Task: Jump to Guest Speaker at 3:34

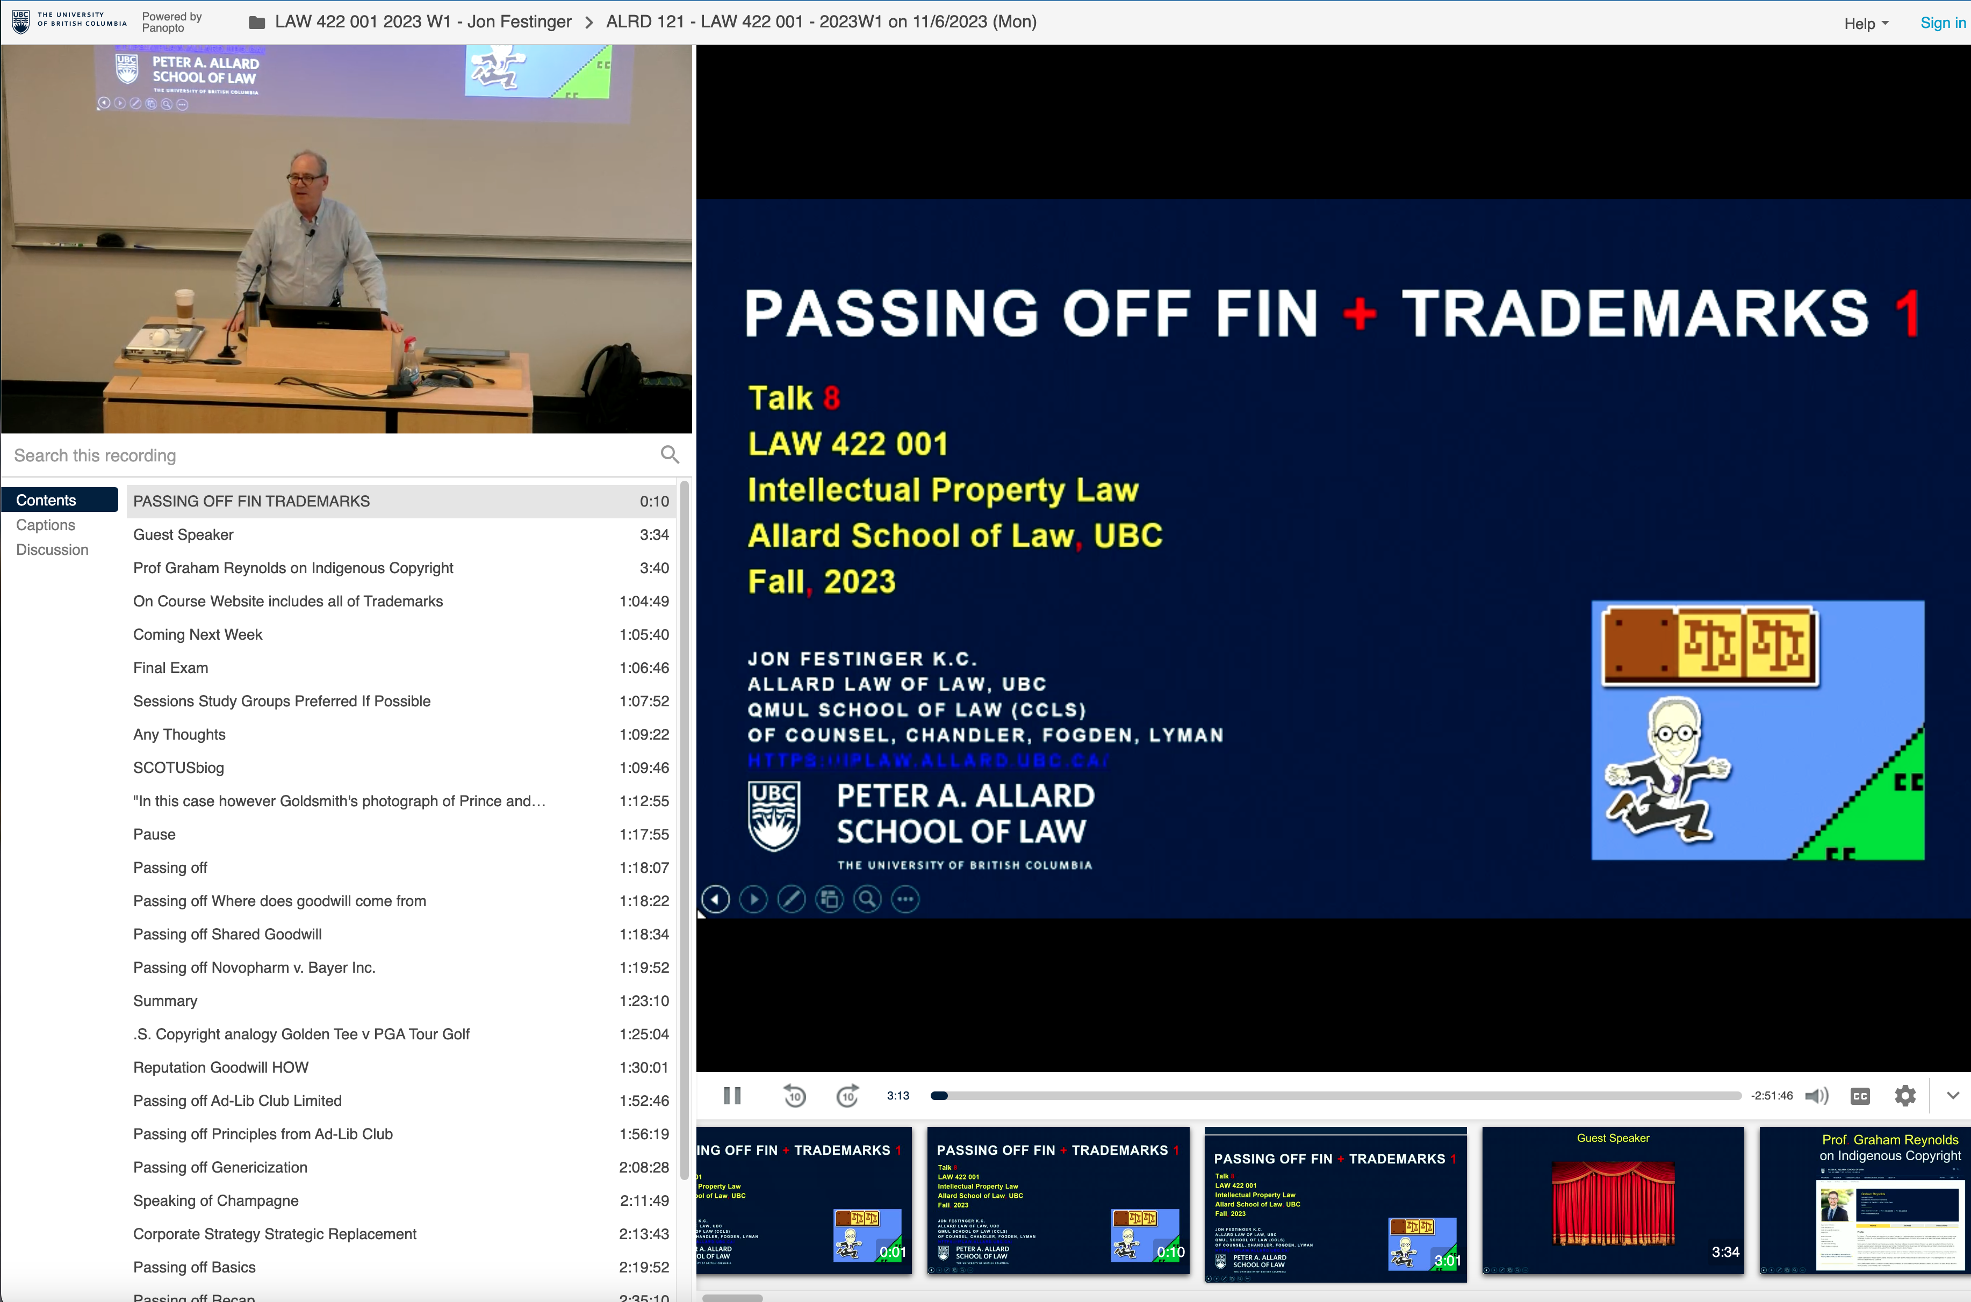Action: [x=401, y=535]
